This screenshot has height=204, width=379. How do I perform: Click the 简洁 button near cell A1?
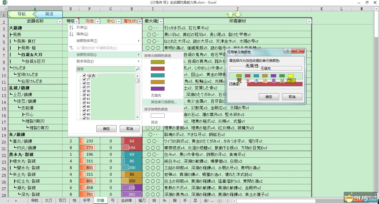coord(49,14)
